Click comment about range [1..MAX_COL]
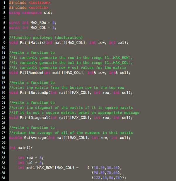Screen dimensions: 176x181 pos(71,63)
